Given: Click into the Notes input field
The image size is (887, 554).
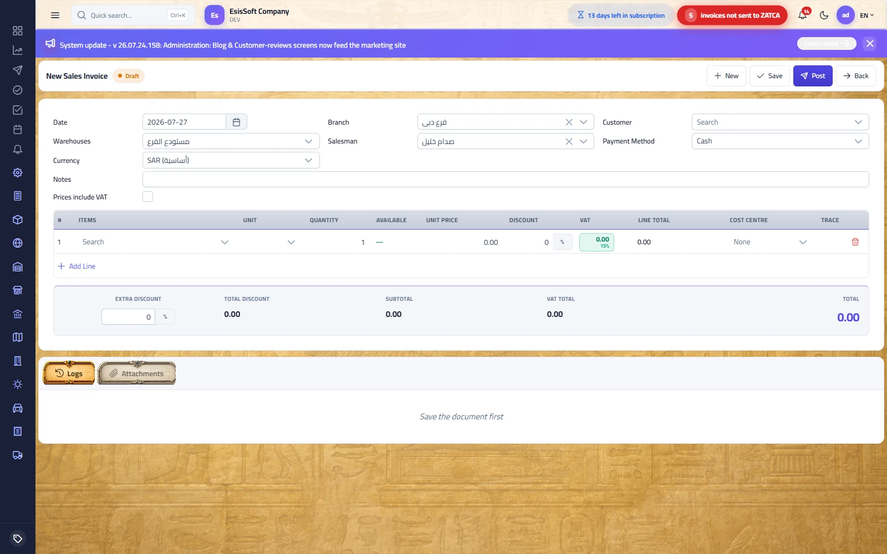Looking at the screenshot, I should (506, 179).
